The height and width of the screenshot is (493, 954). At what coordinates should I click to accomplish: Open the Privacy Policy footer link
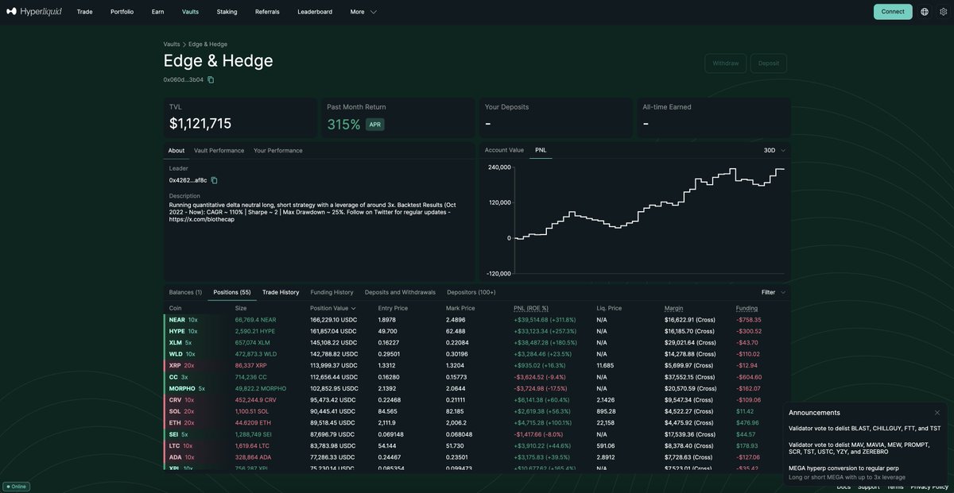tap(929, 487)
